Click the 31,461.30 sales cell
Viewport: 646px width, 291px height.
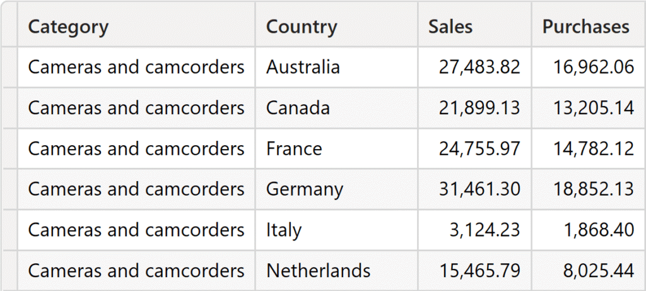click(479, 189)
